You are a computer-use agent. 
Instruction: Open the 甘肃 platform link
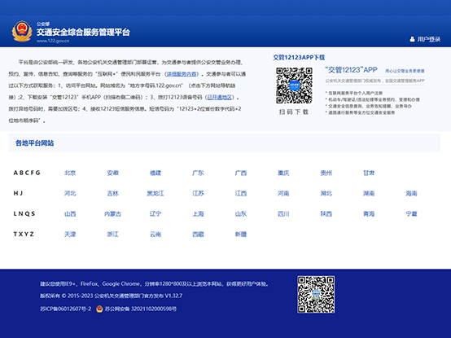(369, 173)
